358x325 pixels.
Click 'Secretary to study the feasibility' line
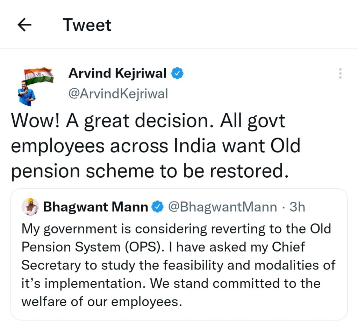point(179,265)
